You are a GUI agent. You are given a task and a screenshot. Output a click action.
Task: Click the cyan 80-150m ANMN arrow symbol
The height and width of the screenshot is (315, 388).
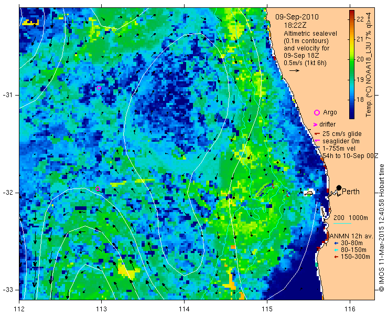336,250
